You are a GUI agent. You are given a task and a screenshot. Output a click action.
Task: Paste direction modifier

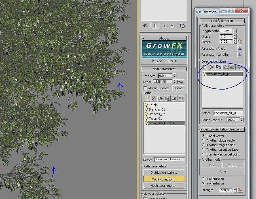(x=225, y=67)
